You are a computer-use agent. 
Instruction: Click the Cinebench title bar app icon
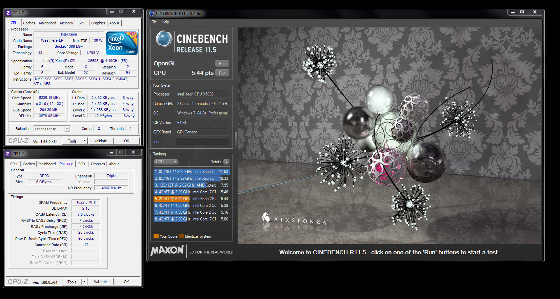tap(152, 14)
